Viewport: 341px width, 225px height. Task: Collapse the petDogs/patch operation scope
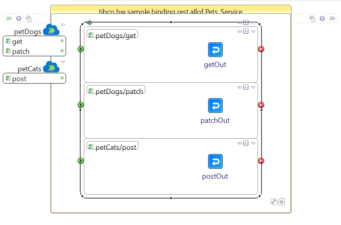pos(246,87)
